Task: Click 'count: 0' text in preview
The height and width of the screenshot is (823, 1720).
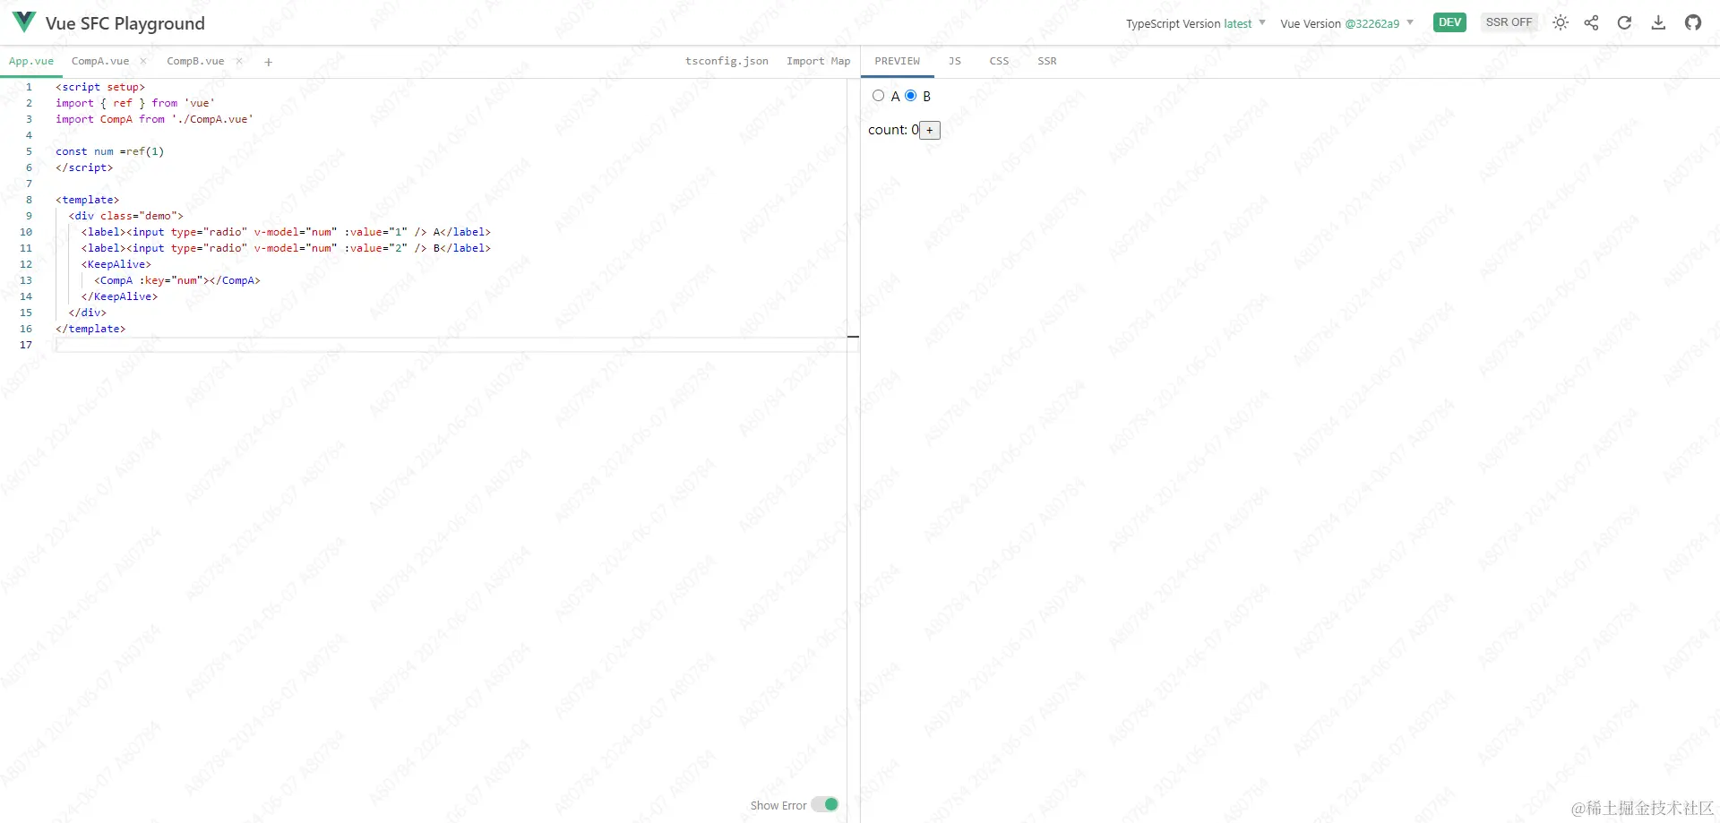Action: 893,130
